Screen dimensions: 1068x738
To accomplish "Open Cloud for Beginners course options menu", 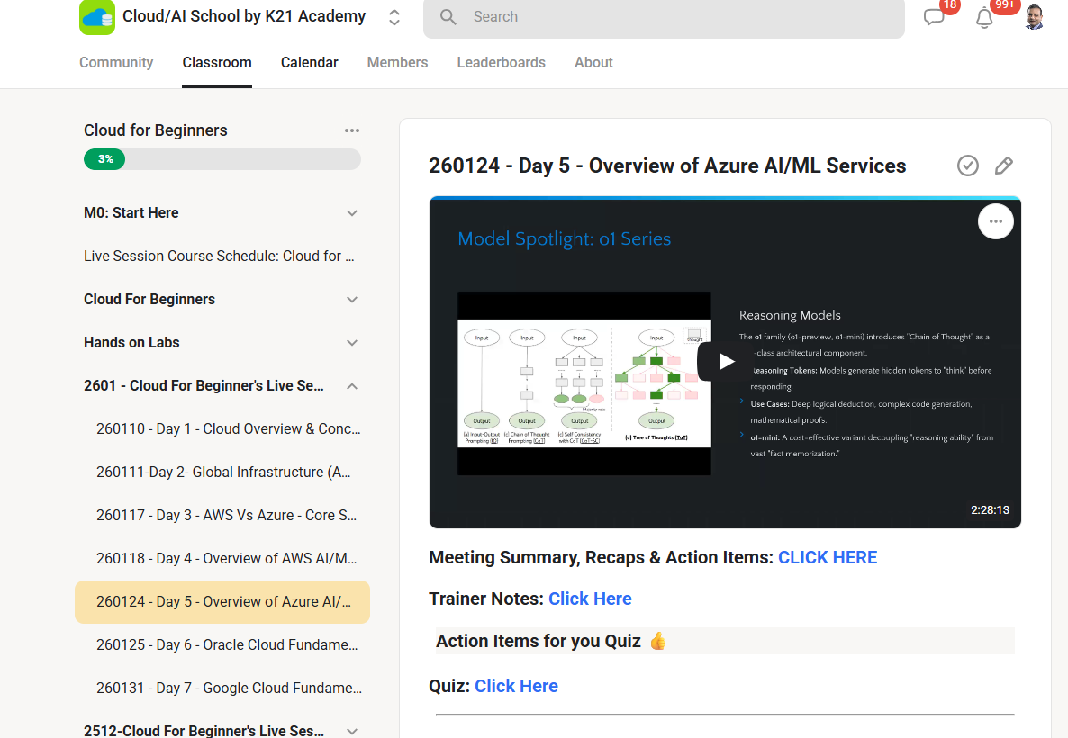I will click(351, 130).
